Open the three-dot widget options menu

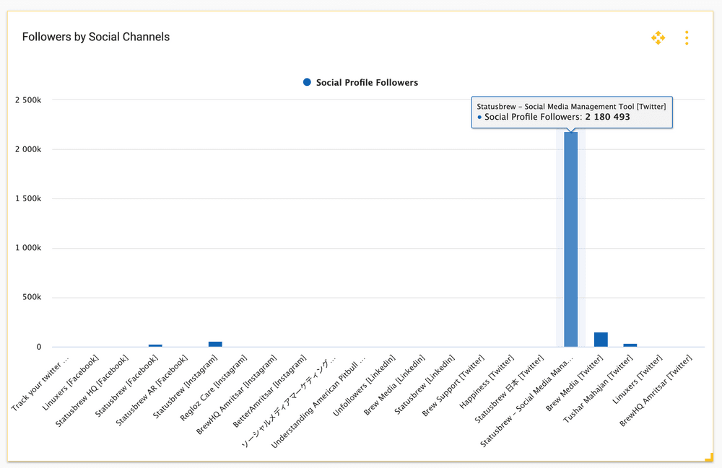[687, 37]
